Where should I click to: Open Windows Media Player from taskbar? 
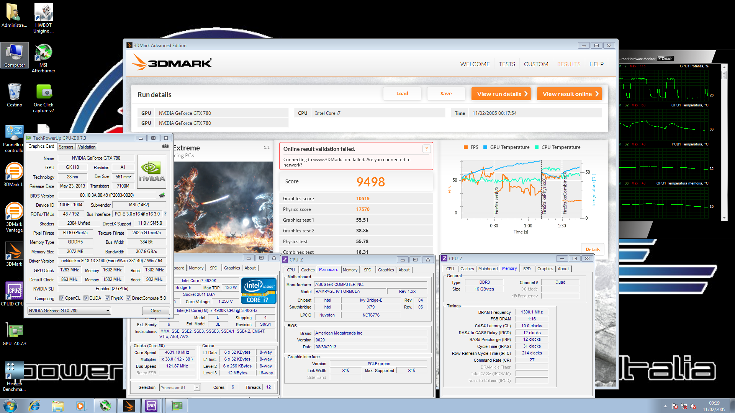coord(80,406)
